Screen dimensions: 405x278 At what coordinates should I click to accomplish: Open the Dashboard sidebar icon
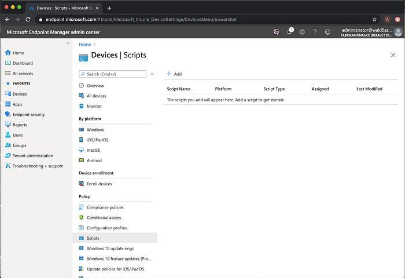point(8,63)
